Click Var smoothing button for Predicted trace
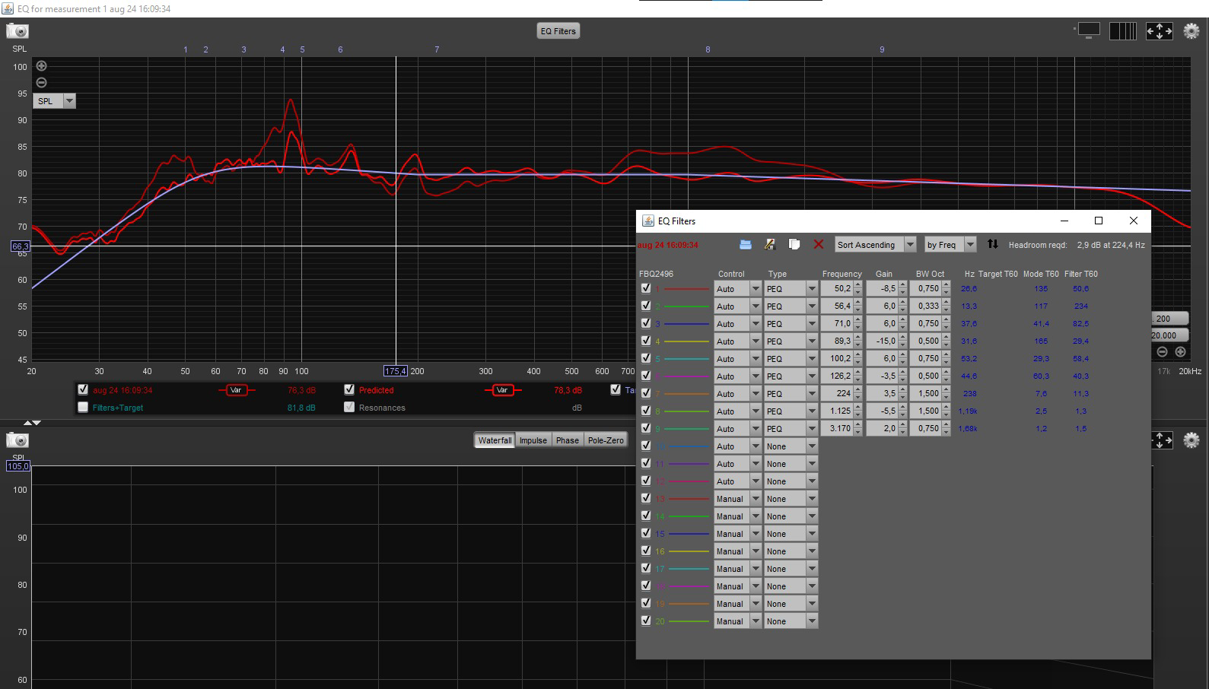The image size is (1209, 689). 502,390
